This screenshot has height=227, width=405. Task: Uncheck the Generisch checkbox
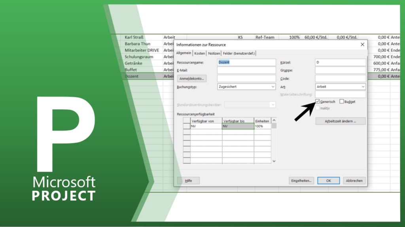click(x=318, y=102)
